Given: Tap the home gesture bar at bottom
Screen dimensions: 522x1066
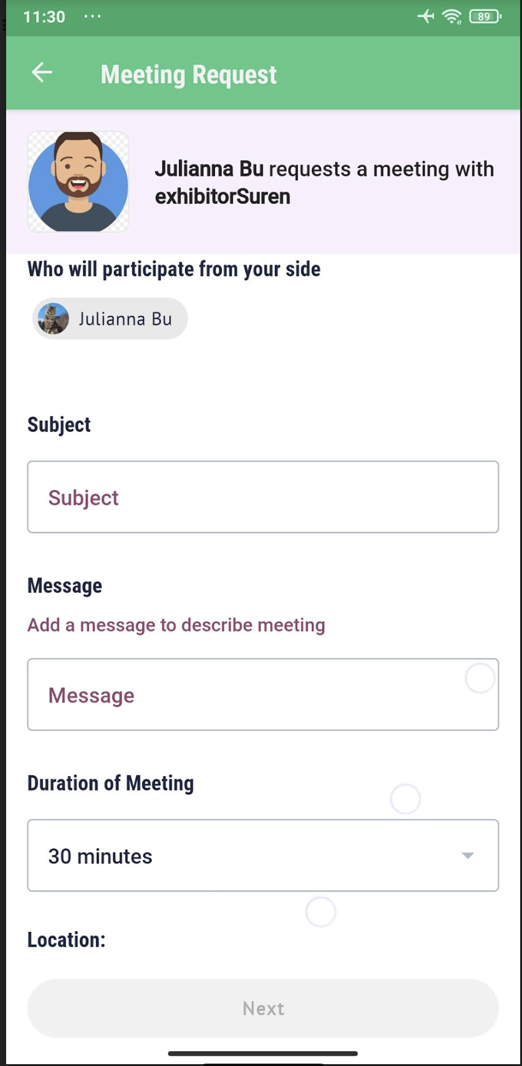Looking at the screenshot, I should click(x=263, y=1054).
